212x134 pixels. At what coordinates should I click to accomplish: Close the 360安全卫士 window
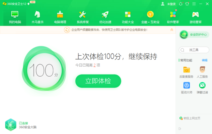click(207, 4)
